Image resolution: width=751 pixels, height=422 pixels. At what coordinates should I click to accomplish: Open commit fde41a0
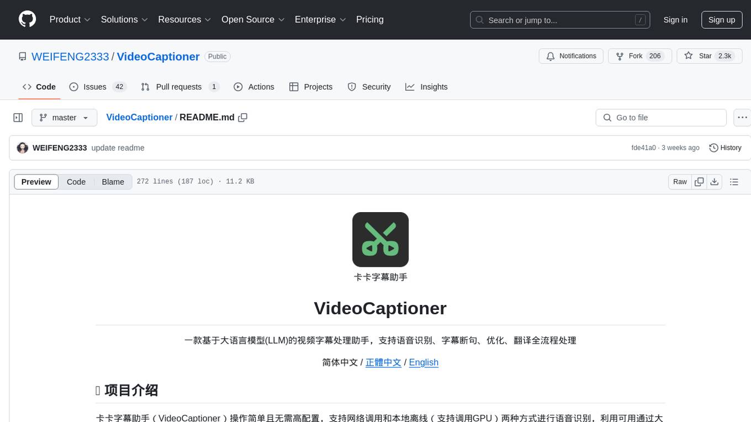pyautogui.click(x=643, y=148)
